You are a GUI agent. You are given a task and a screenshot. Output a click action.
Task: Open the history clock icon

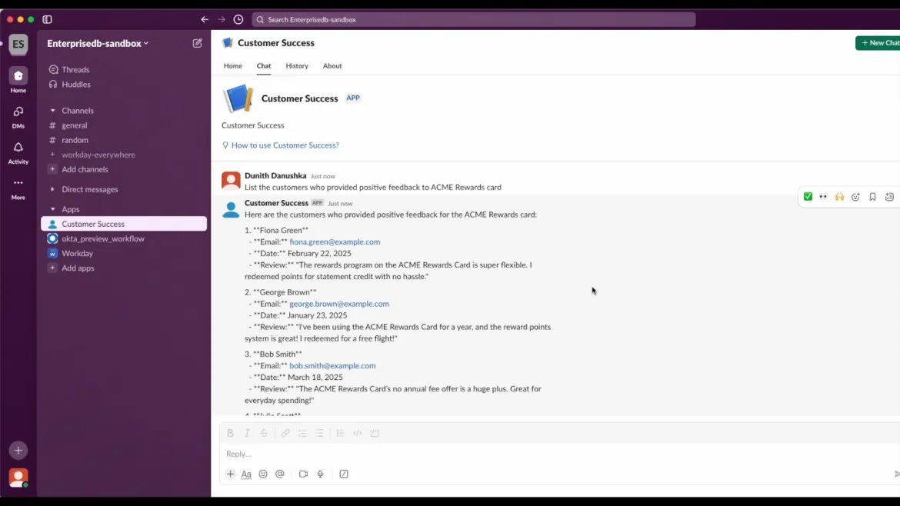238,19
